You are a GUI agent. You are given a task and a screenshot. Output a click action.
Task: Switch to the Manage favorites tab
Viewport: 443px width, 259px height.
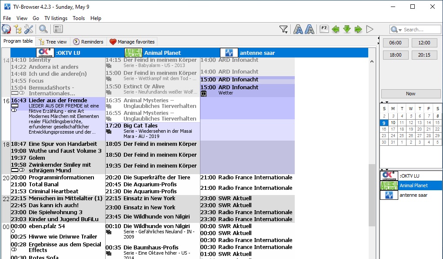pyautogui.click(x=132, y=42)
